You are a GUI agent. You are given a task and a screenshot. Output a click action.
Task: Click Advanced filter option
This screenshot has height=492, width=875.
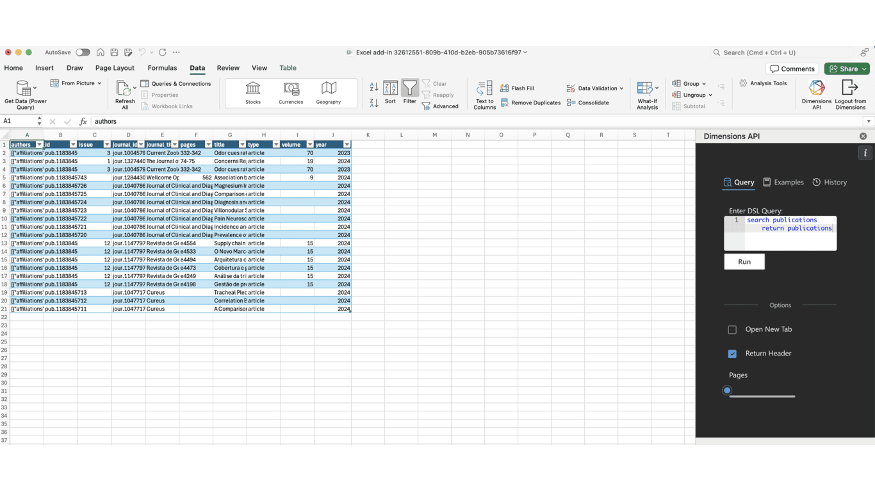(x=440, y=106)
